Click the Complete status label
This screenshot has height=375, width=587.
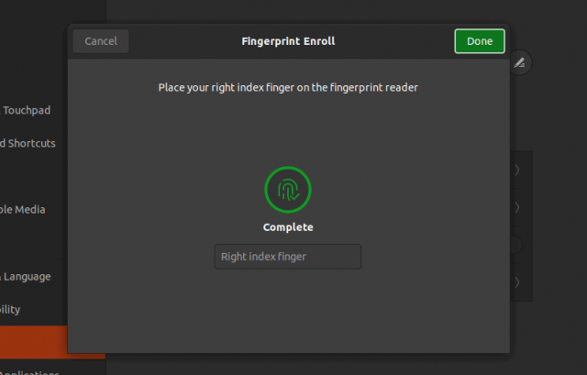click(288, 227)
